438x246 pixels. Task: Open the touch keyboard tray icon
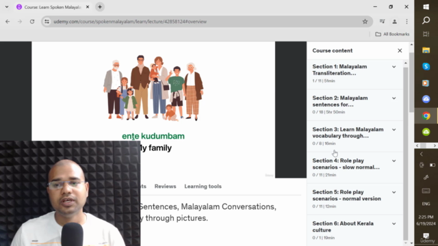tap(426, 191)
